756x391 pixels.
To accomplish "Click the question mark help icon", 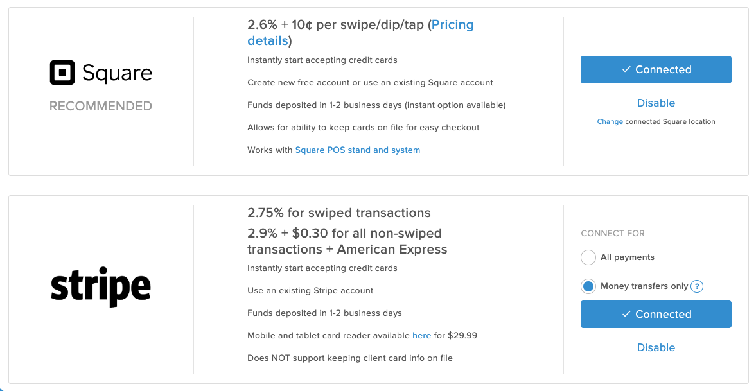I will pos(697,286).
